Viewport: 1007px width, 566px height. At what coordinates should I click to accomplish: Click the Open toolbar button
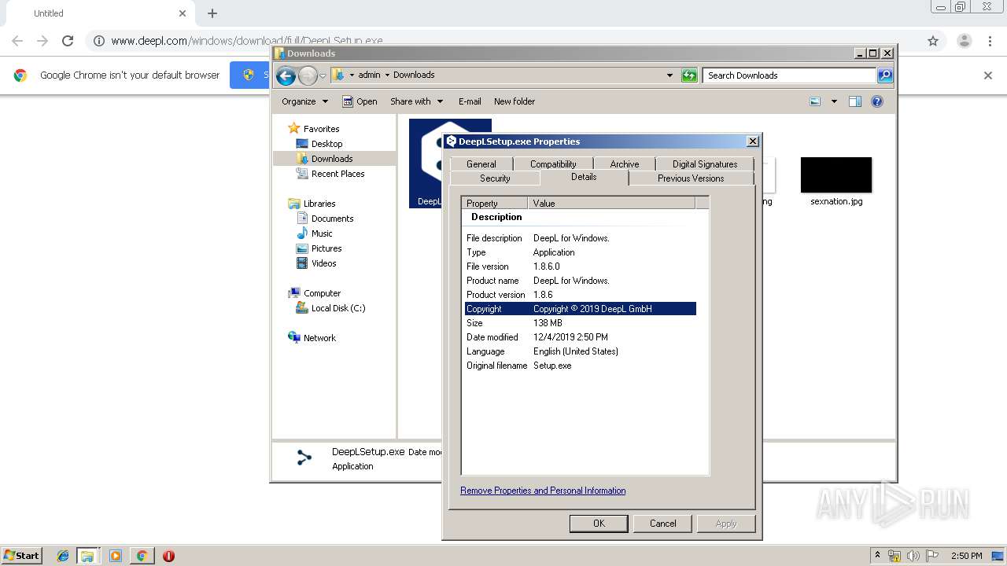click(x=360, y=101)
